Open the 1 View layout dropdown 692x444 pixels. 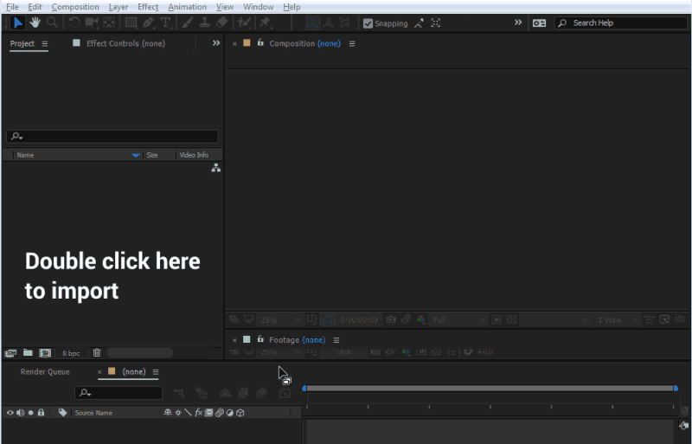(618, 319)
